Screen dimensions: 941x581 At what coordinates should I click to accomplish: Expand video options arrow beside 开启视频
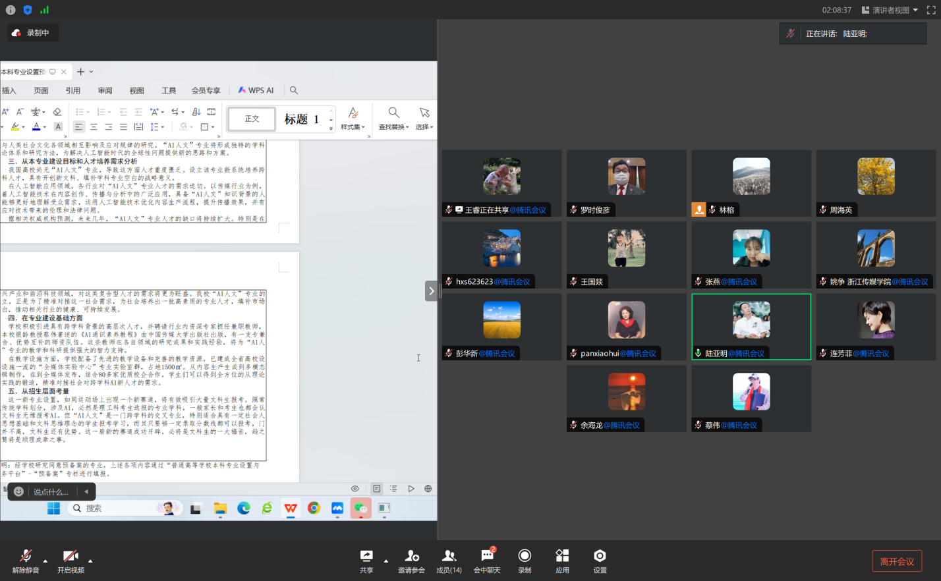coord(90,561)
